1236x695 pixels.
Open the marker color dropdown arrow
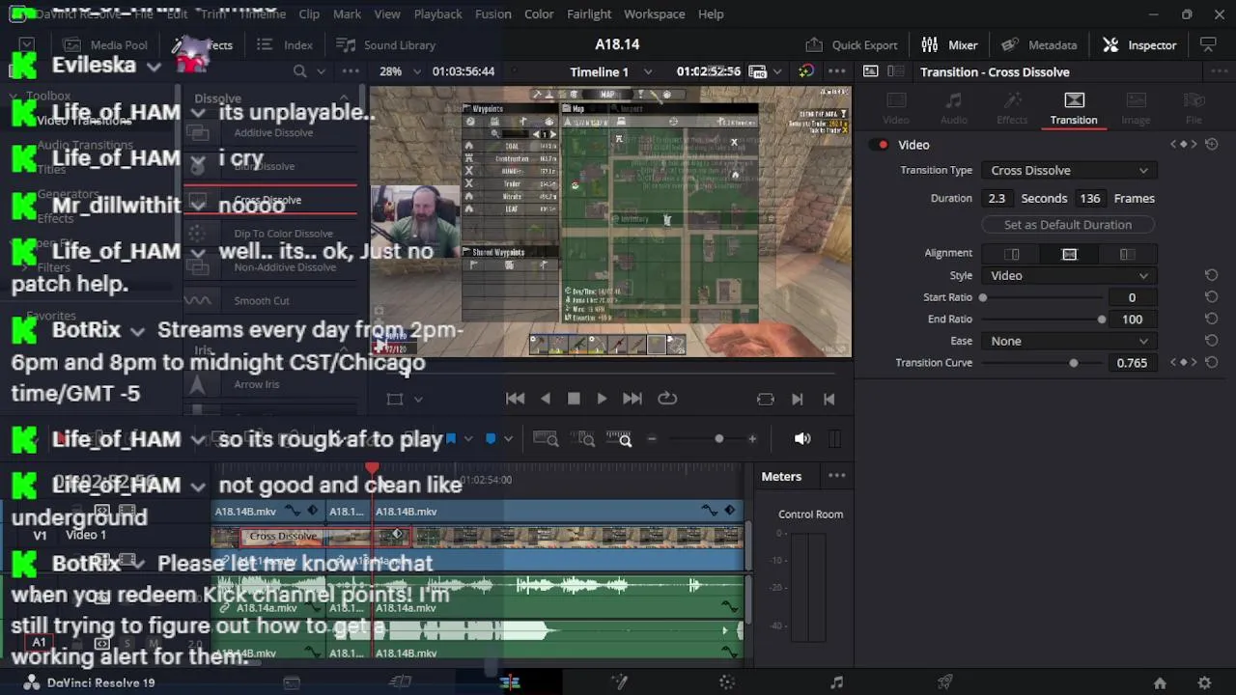pyautogui.click(x=508, y=438)
